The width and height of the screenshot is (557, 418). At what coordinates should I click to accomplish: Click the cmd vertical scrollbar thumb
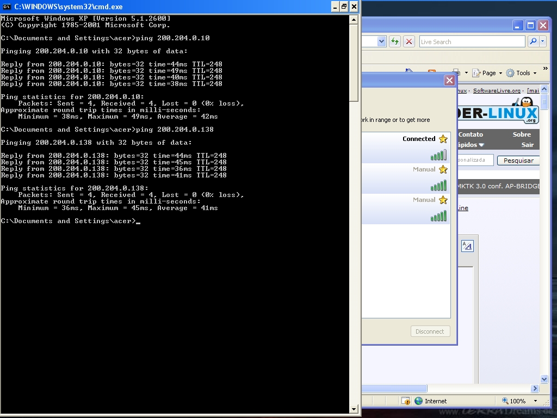tap(354, 63)
